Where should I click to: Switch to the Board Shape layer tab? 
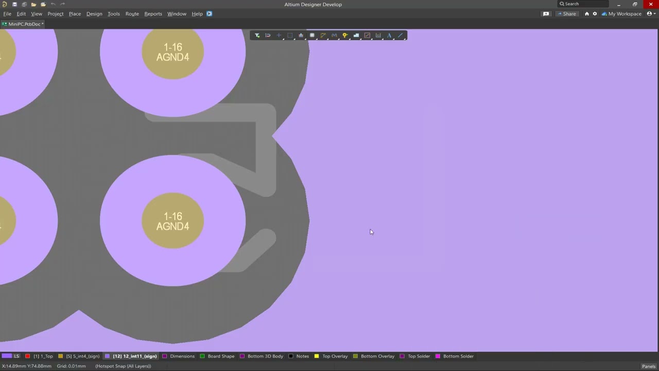[217, 356]
